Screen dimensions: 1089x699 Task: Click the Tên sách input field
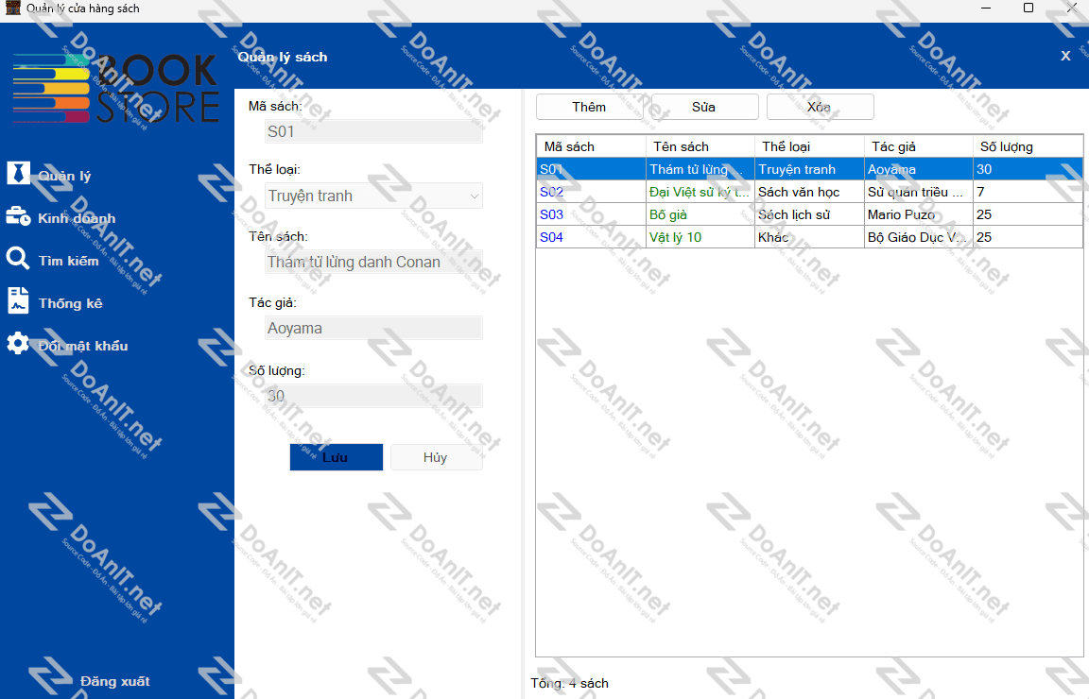click(373, 262)
